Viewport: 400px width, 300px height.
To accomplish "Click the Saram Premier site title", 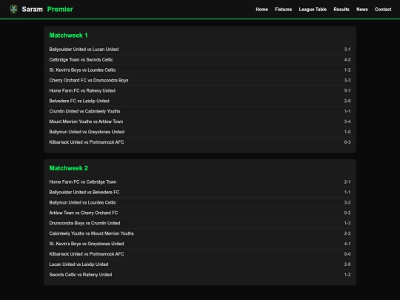I will (47, 10).
